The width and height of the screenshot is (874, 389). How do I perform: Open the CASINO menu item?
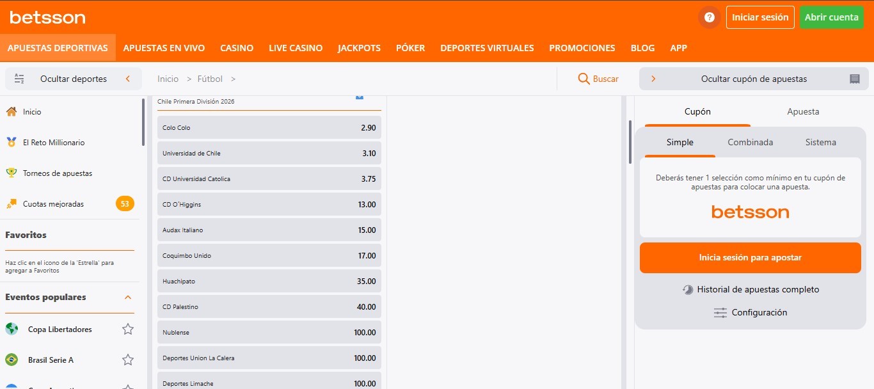(237, 48)
